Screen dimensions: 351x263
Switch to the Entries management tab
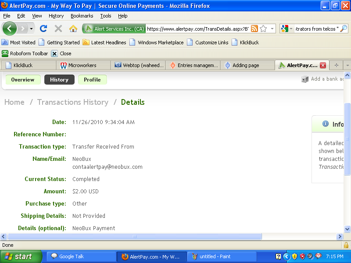click(193, 65)
